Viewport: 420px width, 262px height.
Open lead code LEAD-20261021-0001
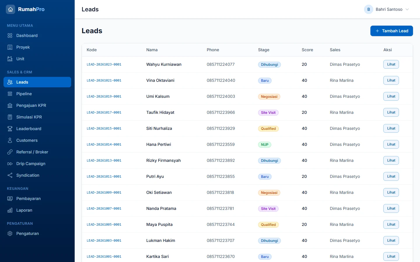coord(104,80)
